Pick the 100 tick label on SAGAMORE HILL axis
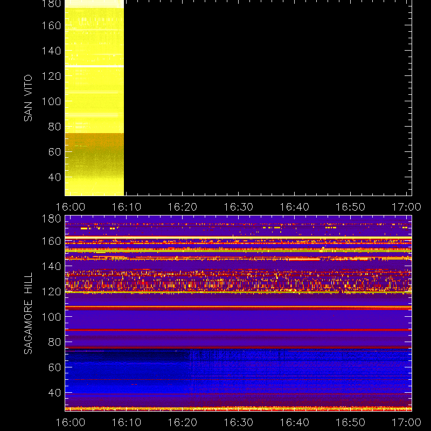This screenshot has height=431, width=431. pos(51,317)
